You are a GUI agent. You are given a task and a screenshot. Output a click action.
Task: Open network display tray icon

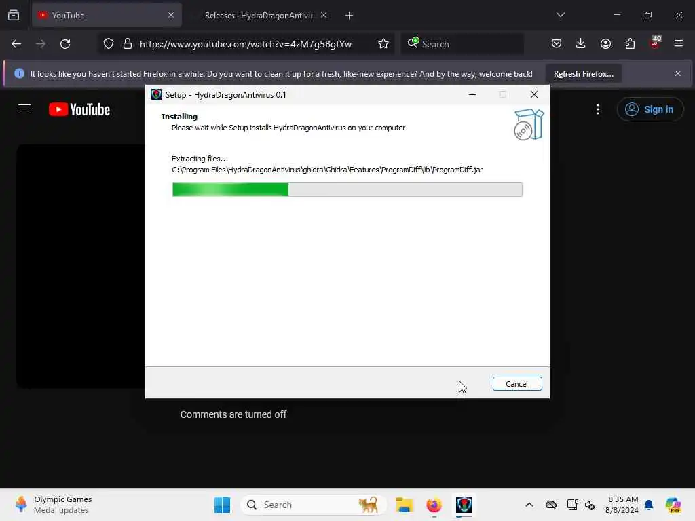[572, 505]
